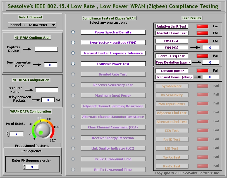Viewport: 227px width, 178px height.
Task: Click the Transmit Power Test button label
Action: (113, 64)
